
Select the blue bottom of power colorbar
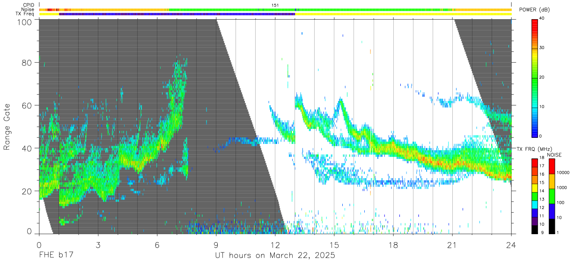pos(534,131)
